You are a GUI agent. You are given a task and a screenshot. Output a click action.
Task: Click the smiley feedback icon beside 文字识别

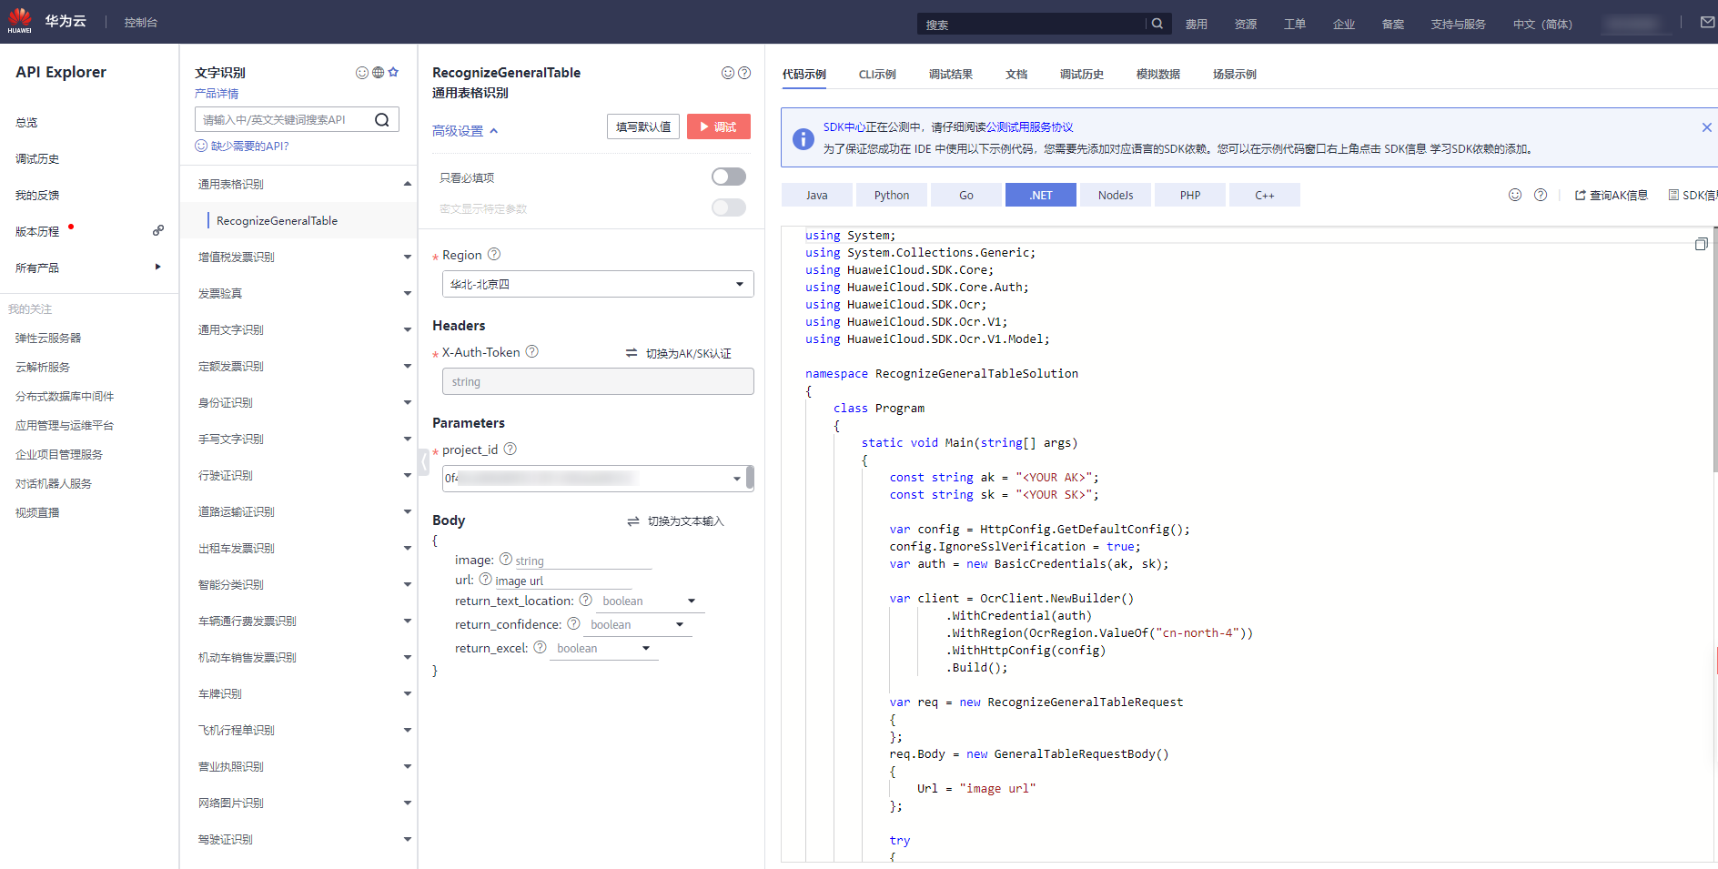click(362, 73)
